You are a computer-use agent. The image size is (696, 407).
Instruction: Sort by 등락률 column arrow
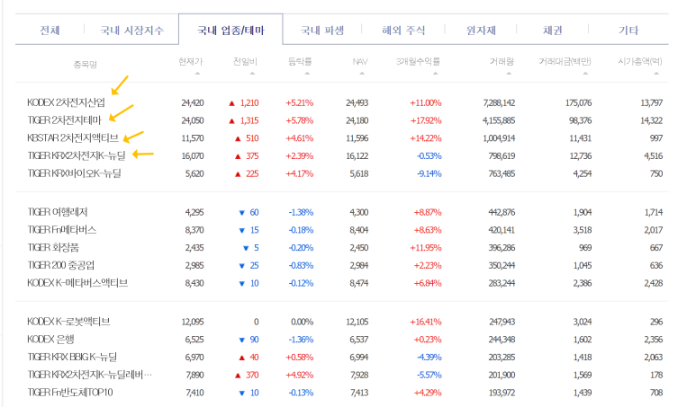click(x=307, y=74)
